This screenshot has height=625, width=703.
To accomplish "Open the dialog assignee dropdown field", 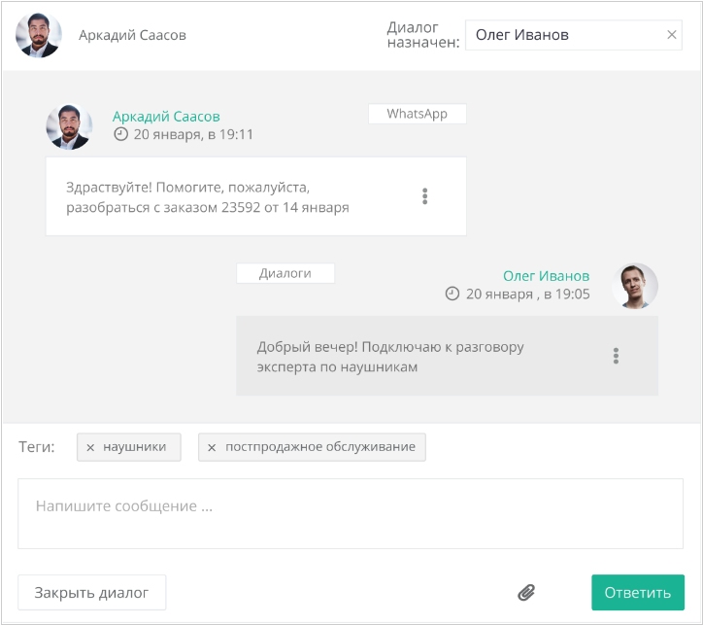I will click(574, 35).
